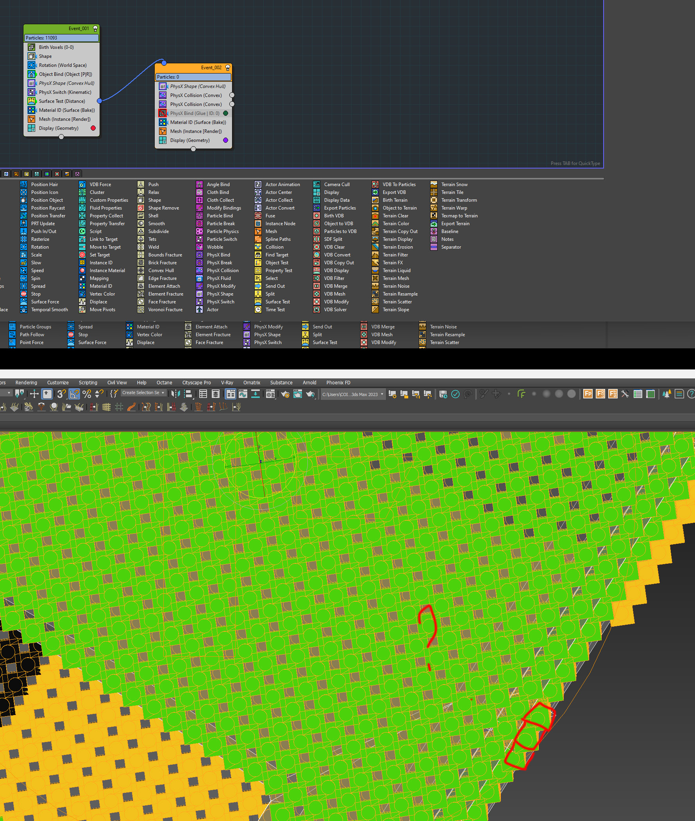Click the Particles: 11093 bar in Event_001
695x821 pixels.
tap(61, 38)
